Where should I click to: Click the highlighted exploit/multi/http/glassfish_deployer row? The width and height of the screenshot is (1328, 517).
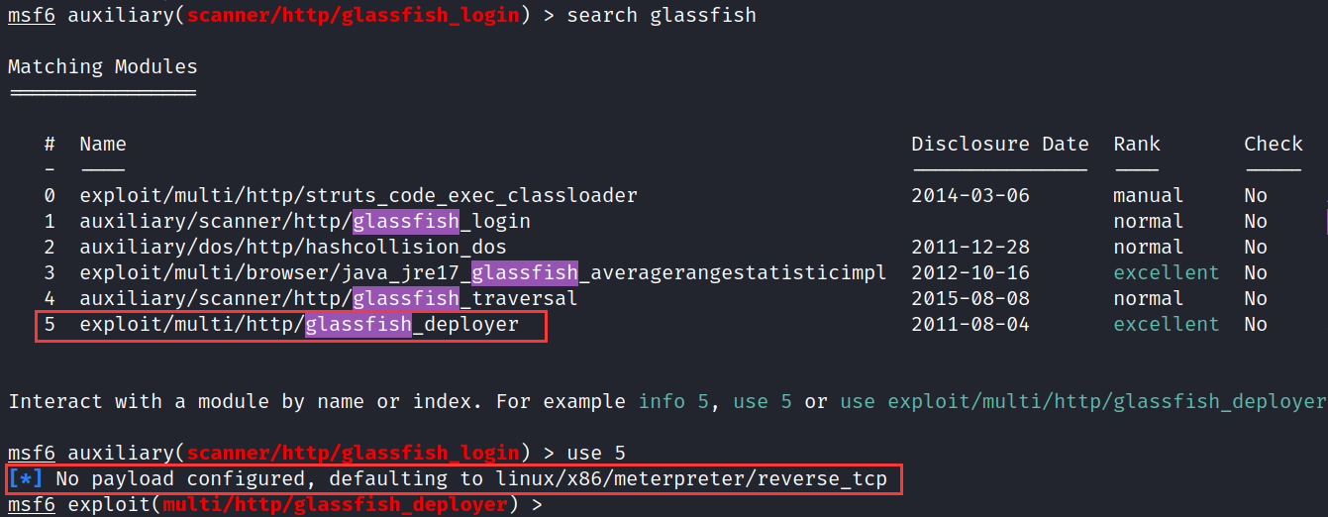click(298, 325)
